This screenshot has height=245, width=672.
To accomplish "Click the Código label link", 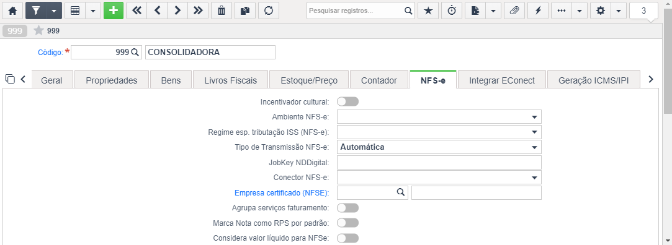I will [51, 53].
